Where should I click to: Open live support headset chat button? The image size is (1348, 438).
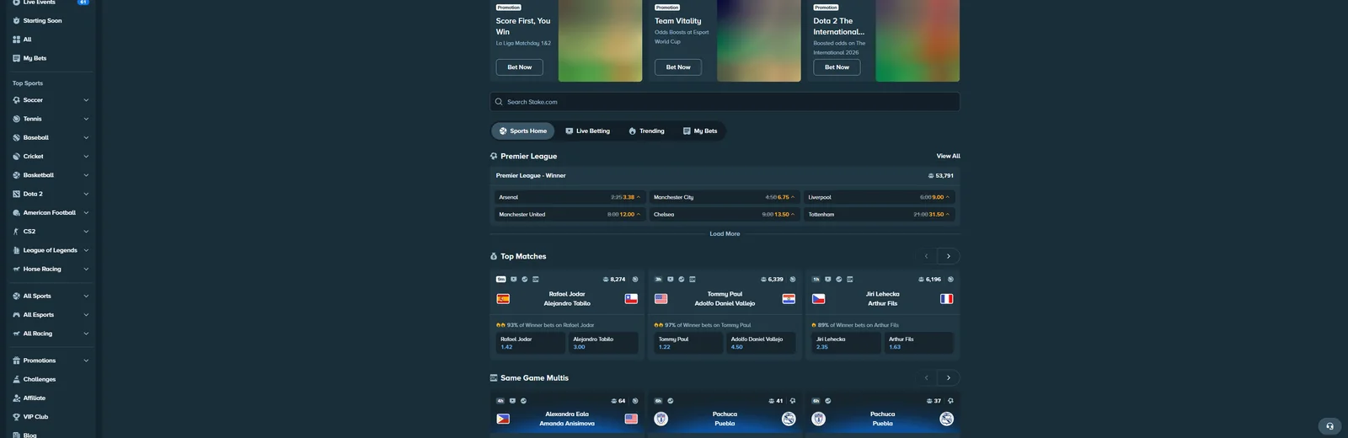[x=1329, y=425]
